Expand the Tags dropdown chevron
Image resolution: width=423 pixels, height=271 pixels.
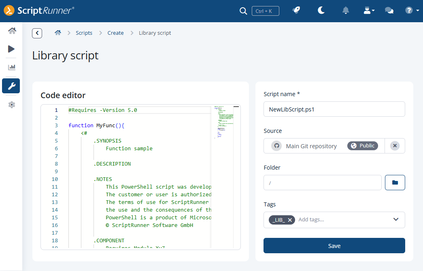click(x=396, y=219)
